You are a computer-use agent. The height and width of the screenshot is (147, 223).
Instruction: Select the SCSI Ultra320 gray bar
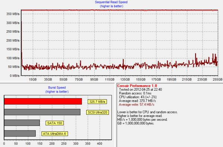pyautogui.click(x=42, y=112)
